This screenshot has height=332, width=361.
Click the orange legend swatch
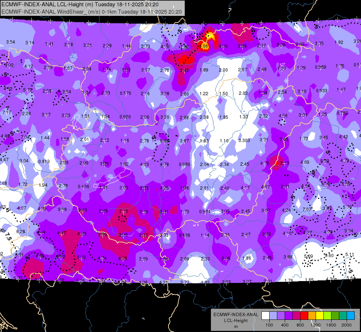coord(312,316)
